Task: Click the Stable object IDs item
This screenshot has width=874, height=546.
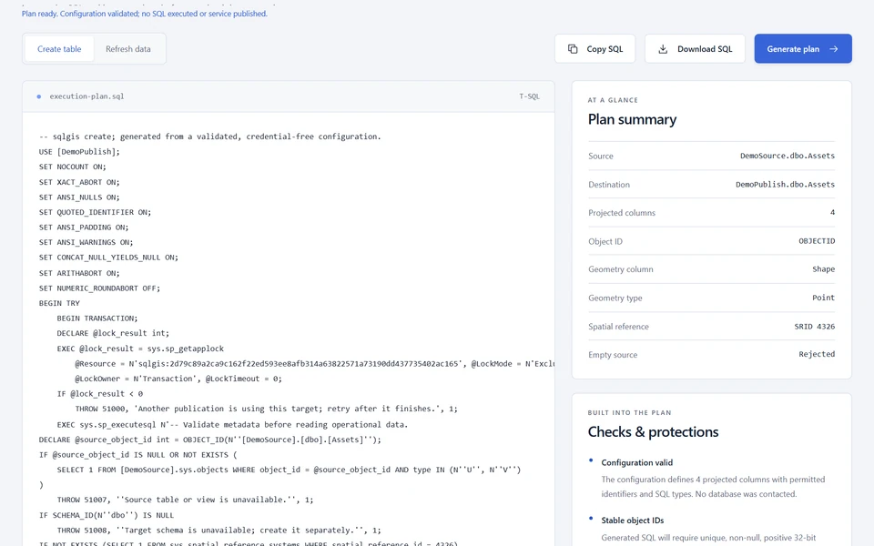Action: (x=632, y=521)
